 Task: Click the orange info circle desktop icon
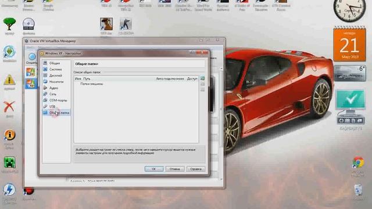(9, 135)
